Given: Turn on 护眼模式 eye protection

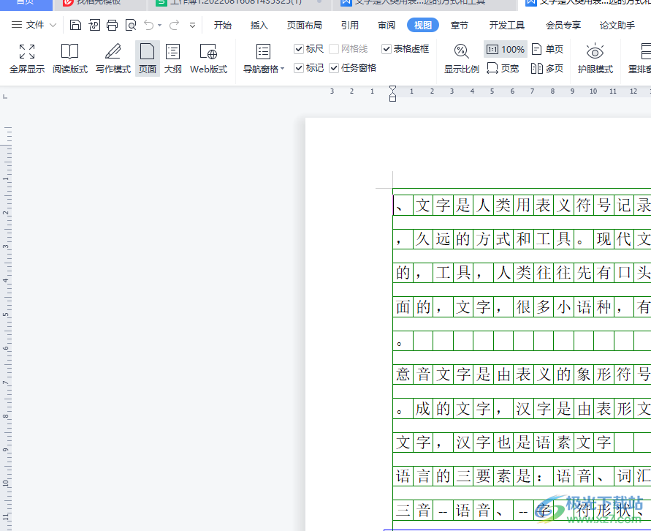Looking at the screenshot, I should coord(595,59).
